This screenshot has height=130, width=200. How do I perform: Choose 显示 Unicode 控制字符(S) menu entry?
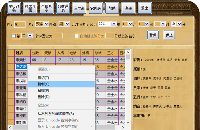(61, 120)
